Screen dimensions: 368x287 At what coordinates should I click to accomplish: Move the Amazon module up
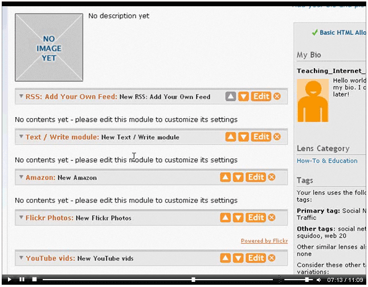226,177
